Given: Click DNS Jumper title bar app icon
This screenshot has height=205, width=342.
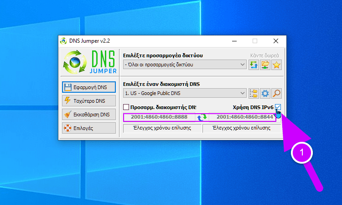Looking at the screenshot, I should (x=63, y=41).
